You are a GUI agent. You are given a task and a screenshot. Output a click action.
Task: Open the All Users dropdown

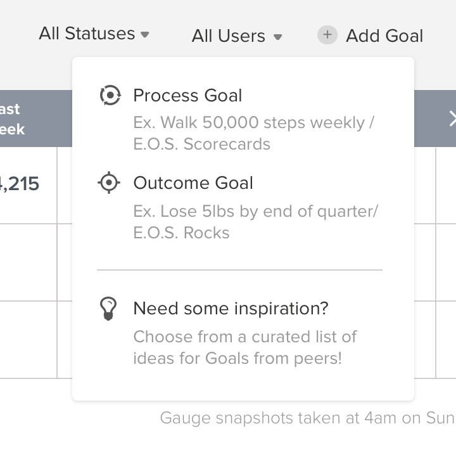point(237,36)
